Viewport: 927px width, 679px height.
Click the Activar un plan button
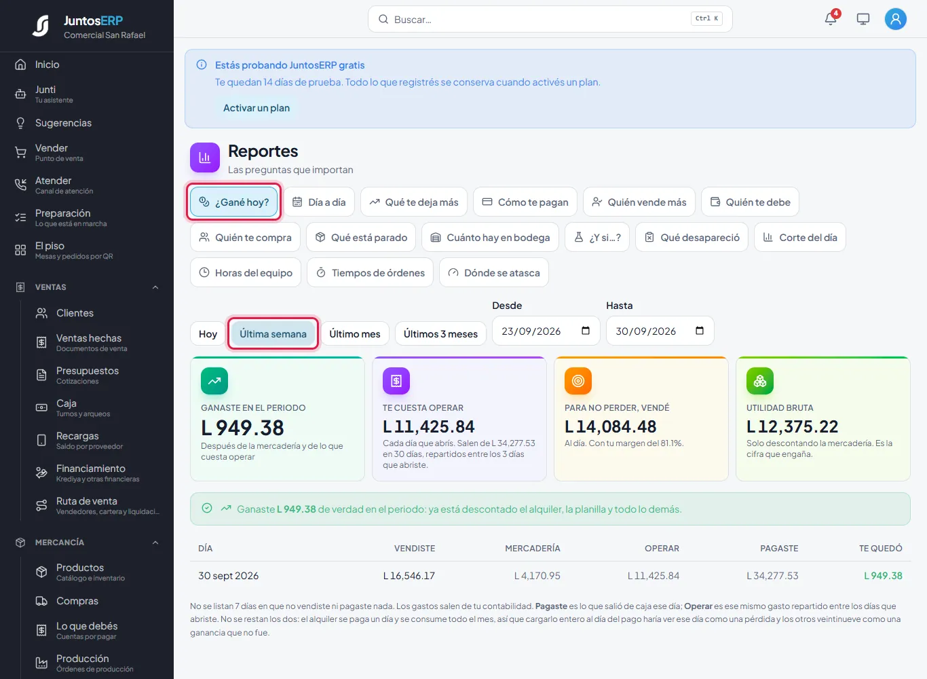257,108
